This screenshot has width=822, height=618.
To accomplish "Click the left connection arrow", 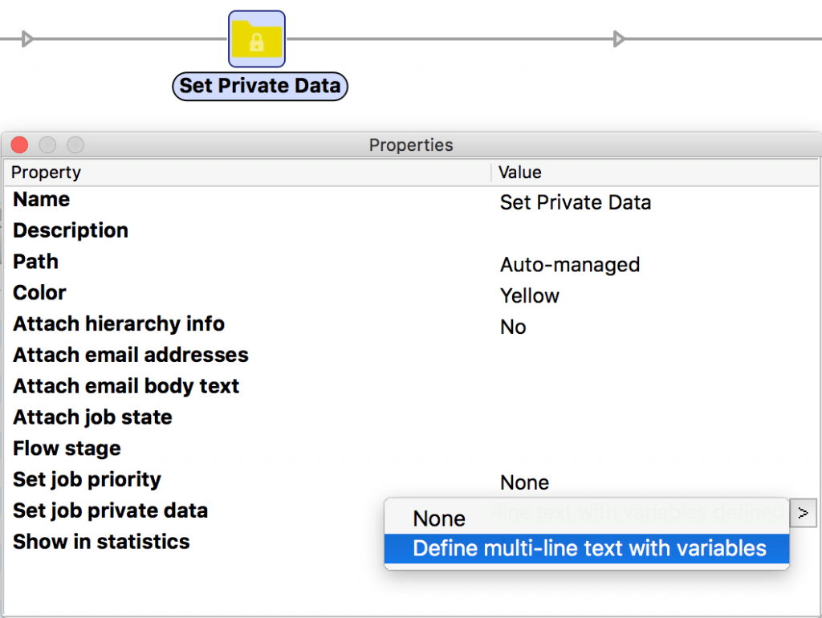I will (x=28, y=39).
